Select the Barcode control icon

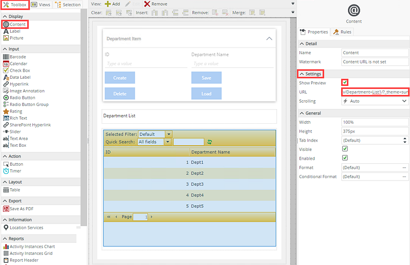6,57
